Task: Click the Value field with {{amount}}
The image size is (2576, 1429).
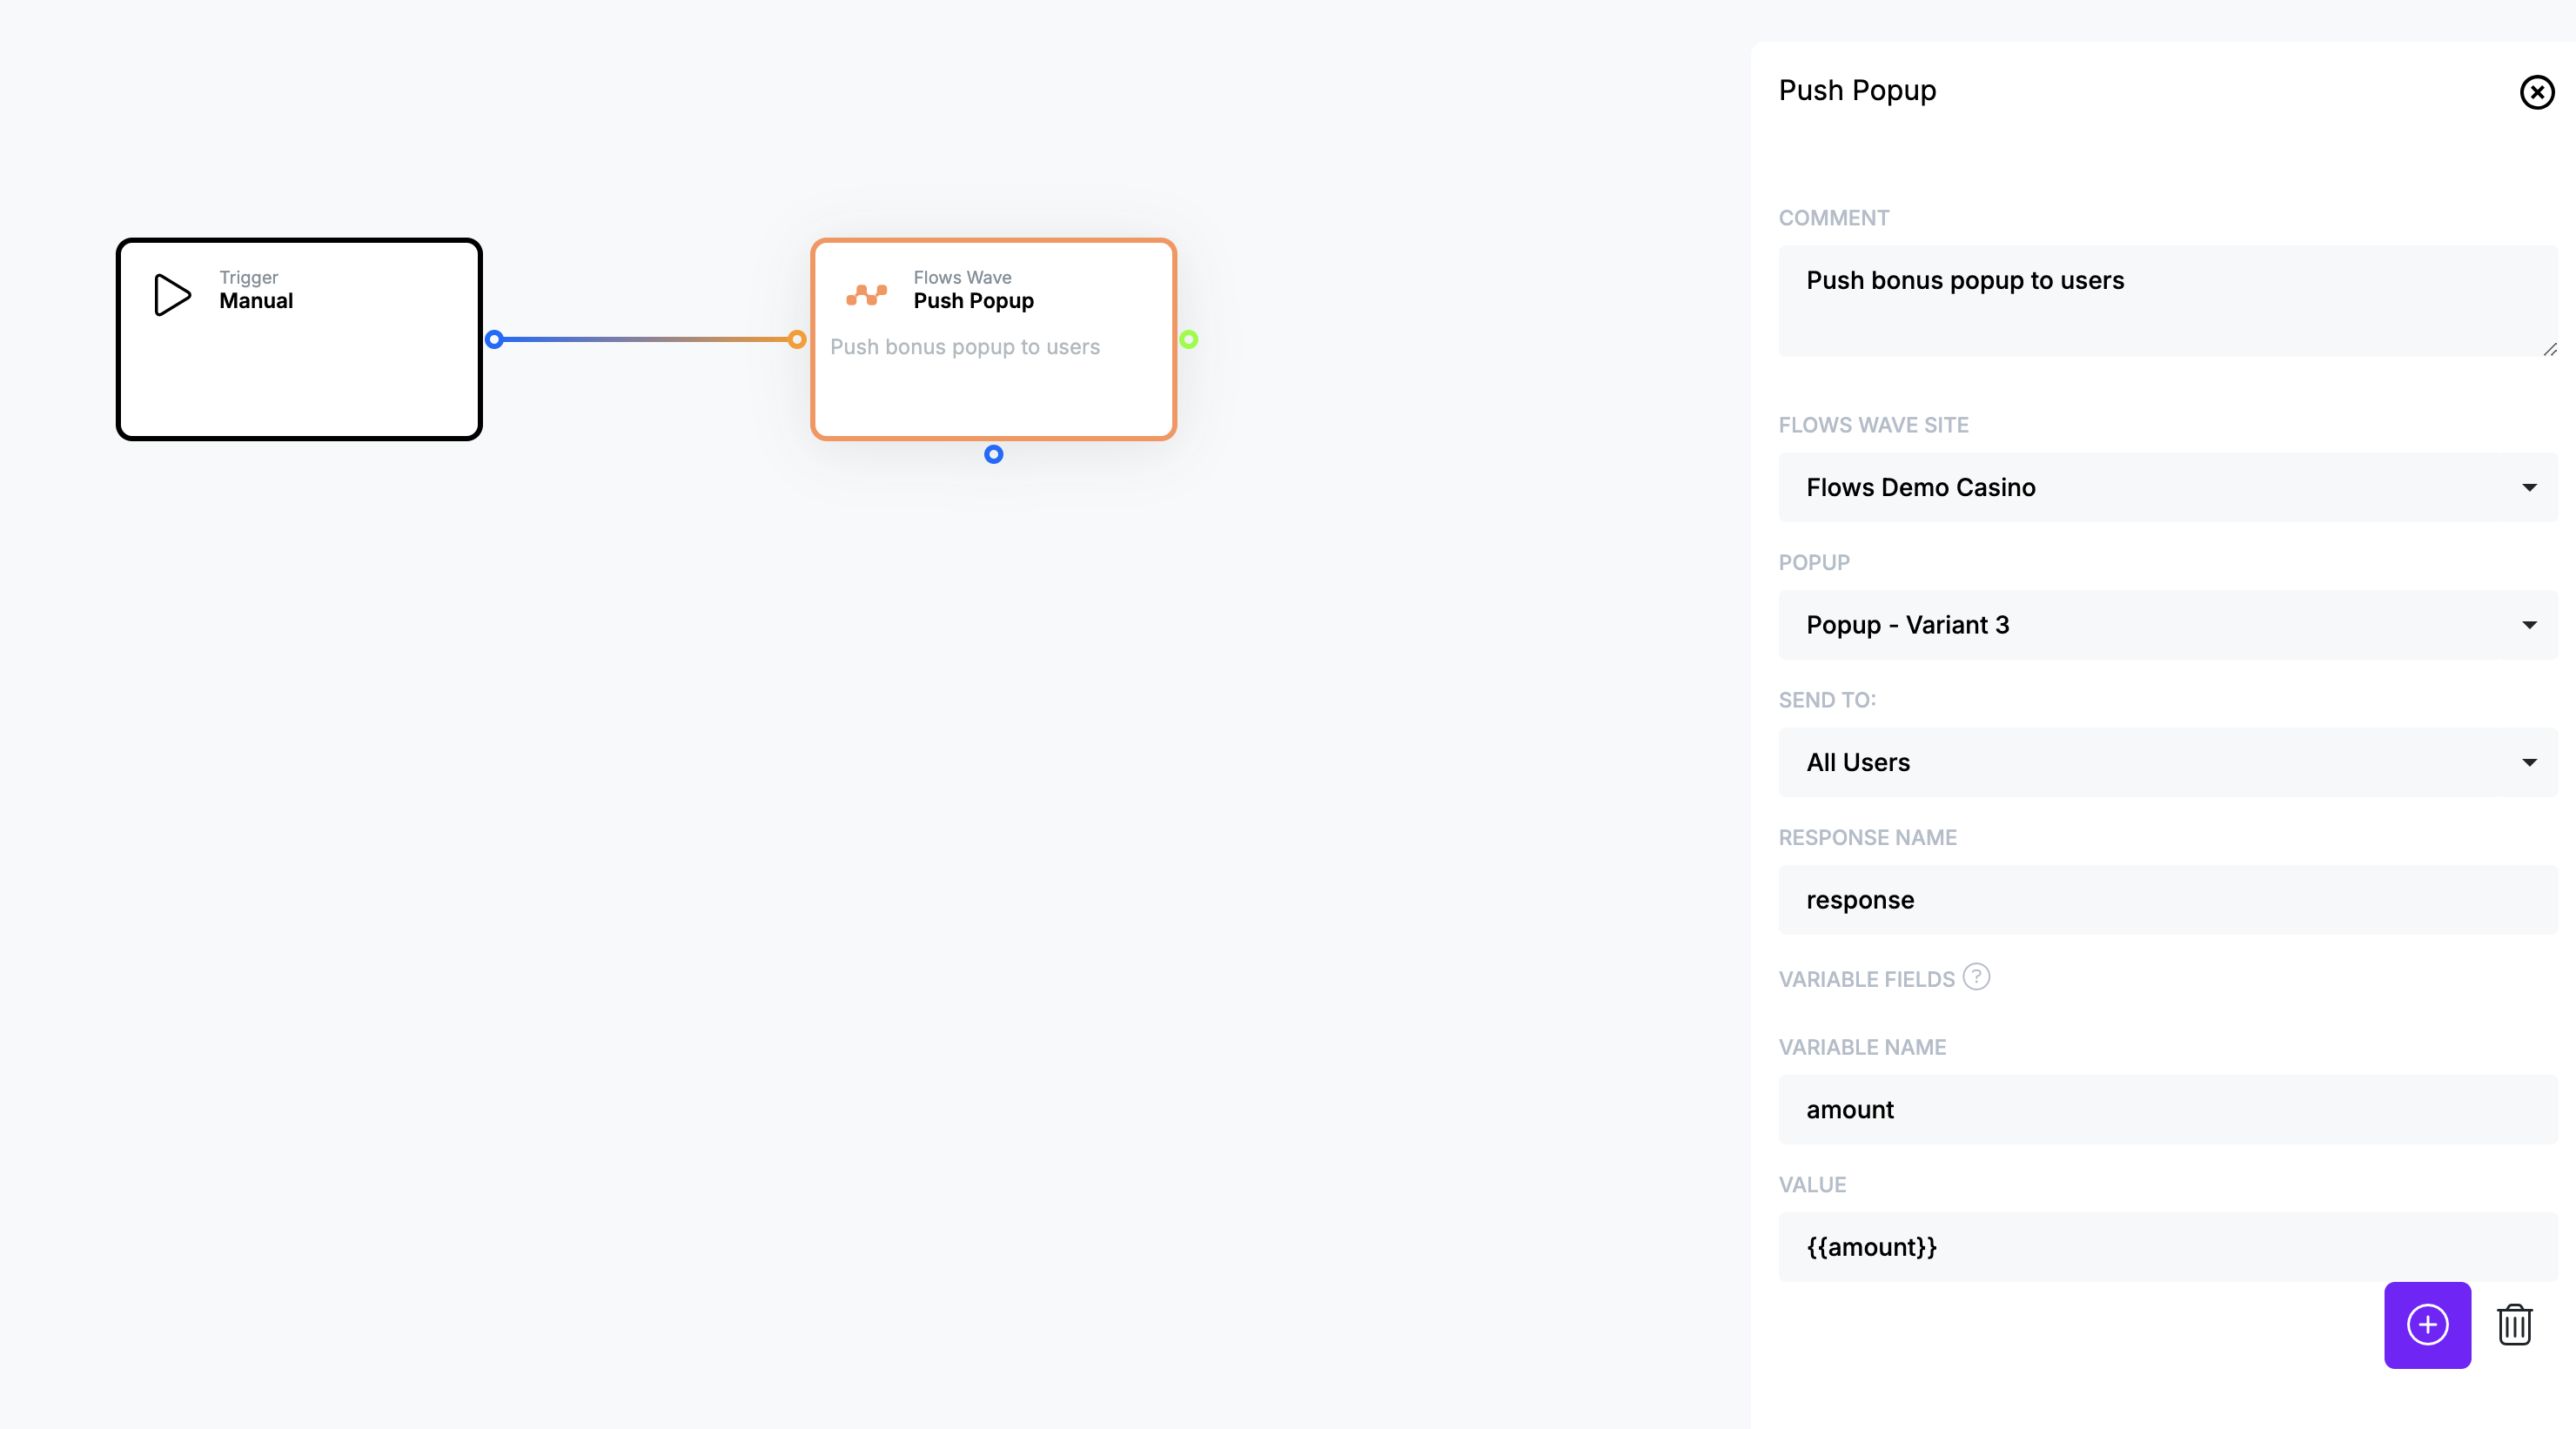Action: (2167, 1247)
